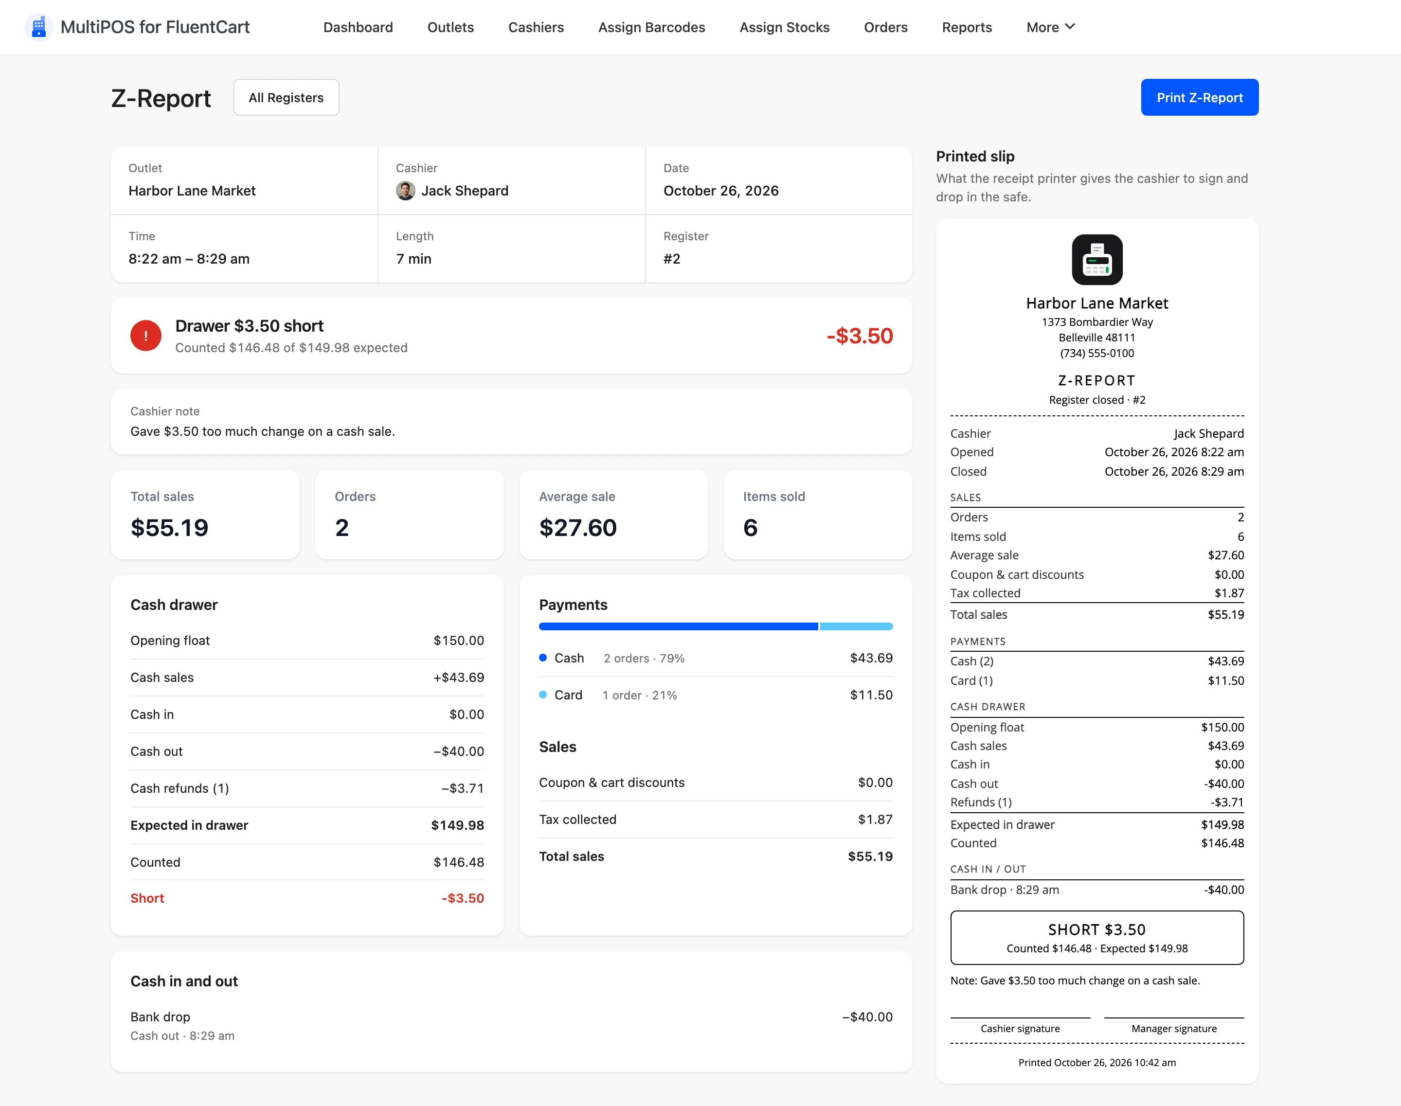The width and height of the screenshot is (1401, 1106).
Task: Click MultiPOS for FluentCart title link
Action: point(155,27)
